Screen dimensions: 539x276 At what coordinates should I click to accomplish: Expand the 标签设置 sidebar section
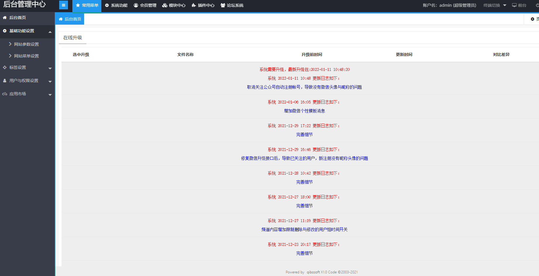(x=50, y=68)
